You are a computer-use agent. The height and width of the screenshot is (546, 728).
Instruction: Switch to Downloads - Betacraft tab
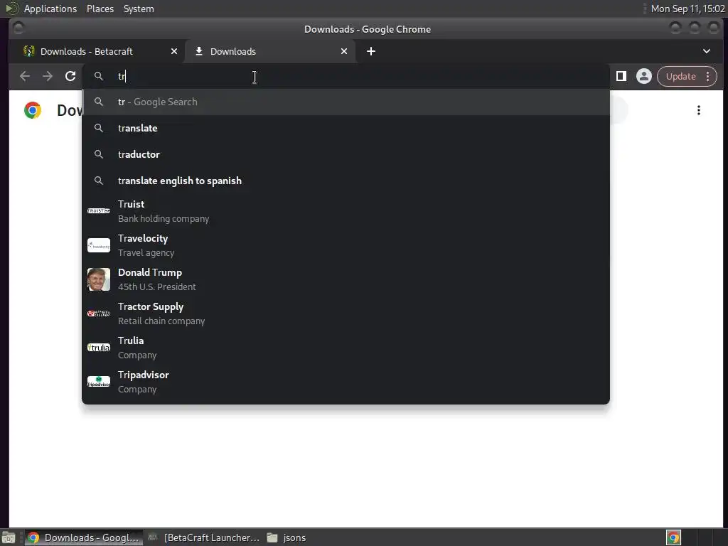point(97,51)
